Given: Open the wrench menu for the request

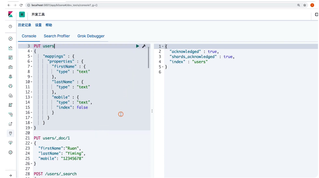Looking at the screenshot, I should pyautogui.click(x=144, y=46).
